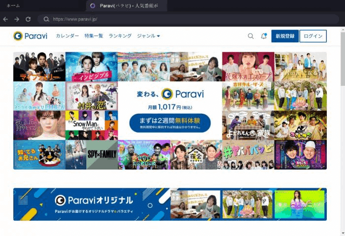Click the address bar URL field

point(188,19)
